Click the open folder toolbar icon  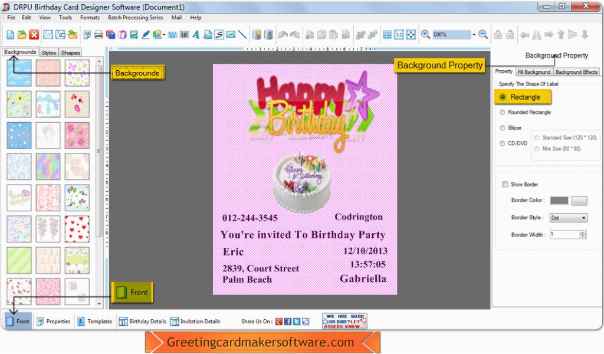[x=22, y=35]
